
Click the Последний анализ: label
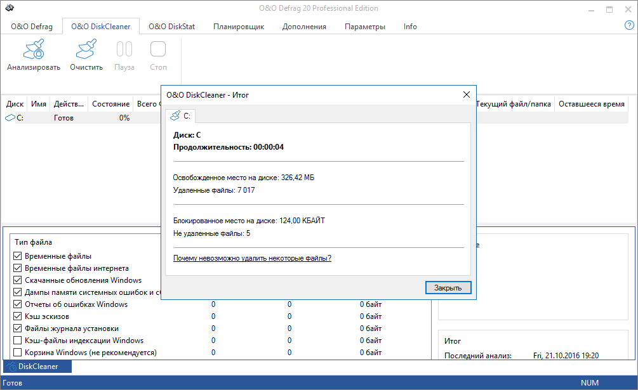[x=477, y=356]
